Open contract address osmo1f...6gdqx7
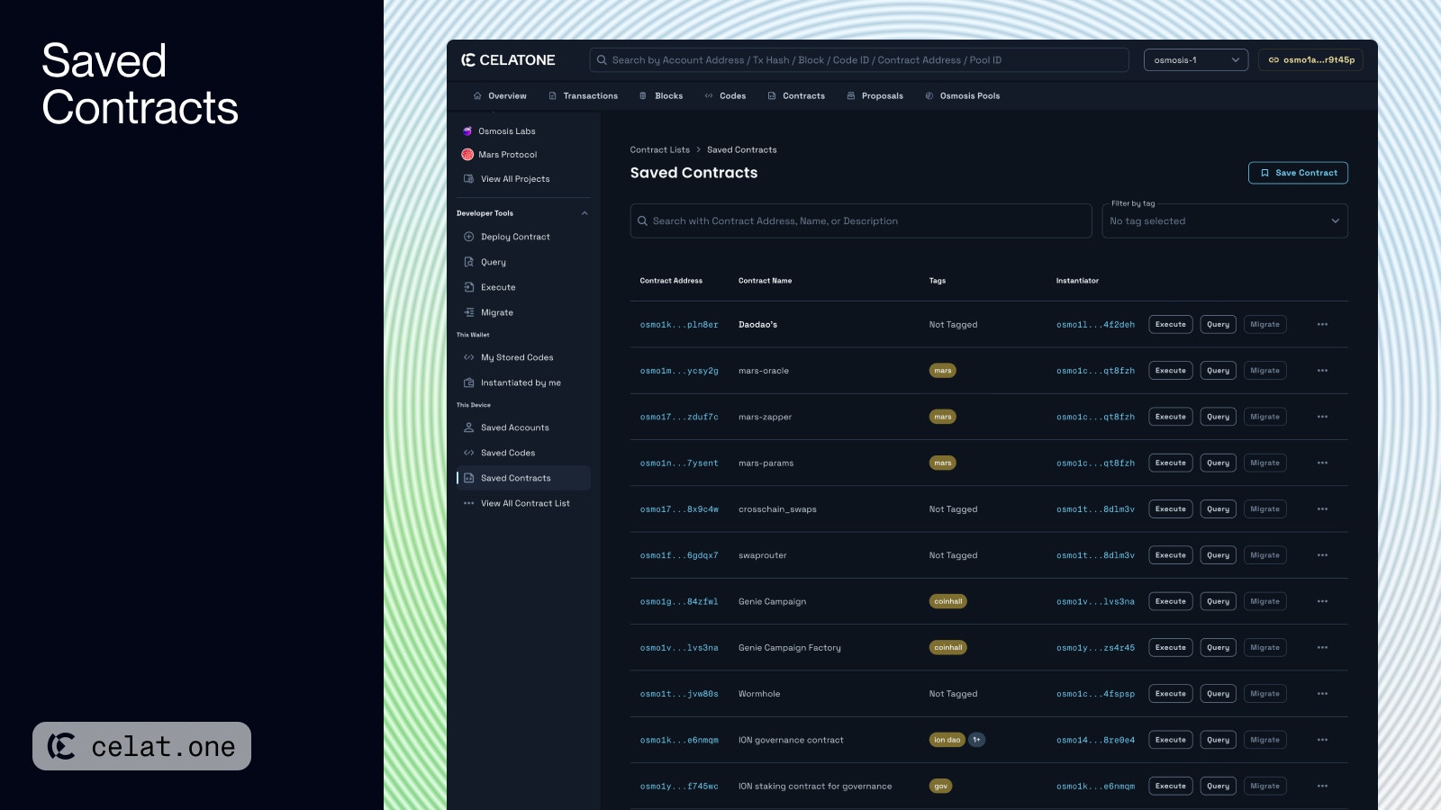This screenshot has width=1441, height=810. click(679, 555)
